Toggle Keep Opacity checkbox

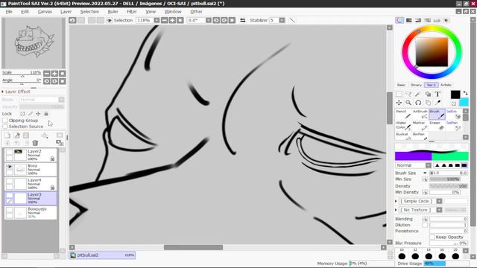[x=432, y=237]
